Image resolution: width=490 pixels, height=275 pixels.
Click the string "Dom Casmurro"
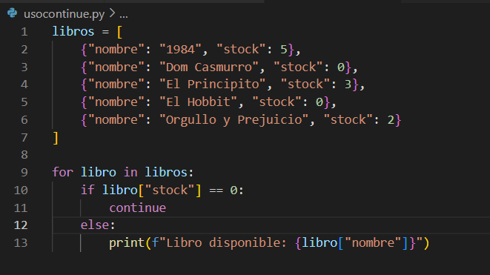click(x=209, y=67)
